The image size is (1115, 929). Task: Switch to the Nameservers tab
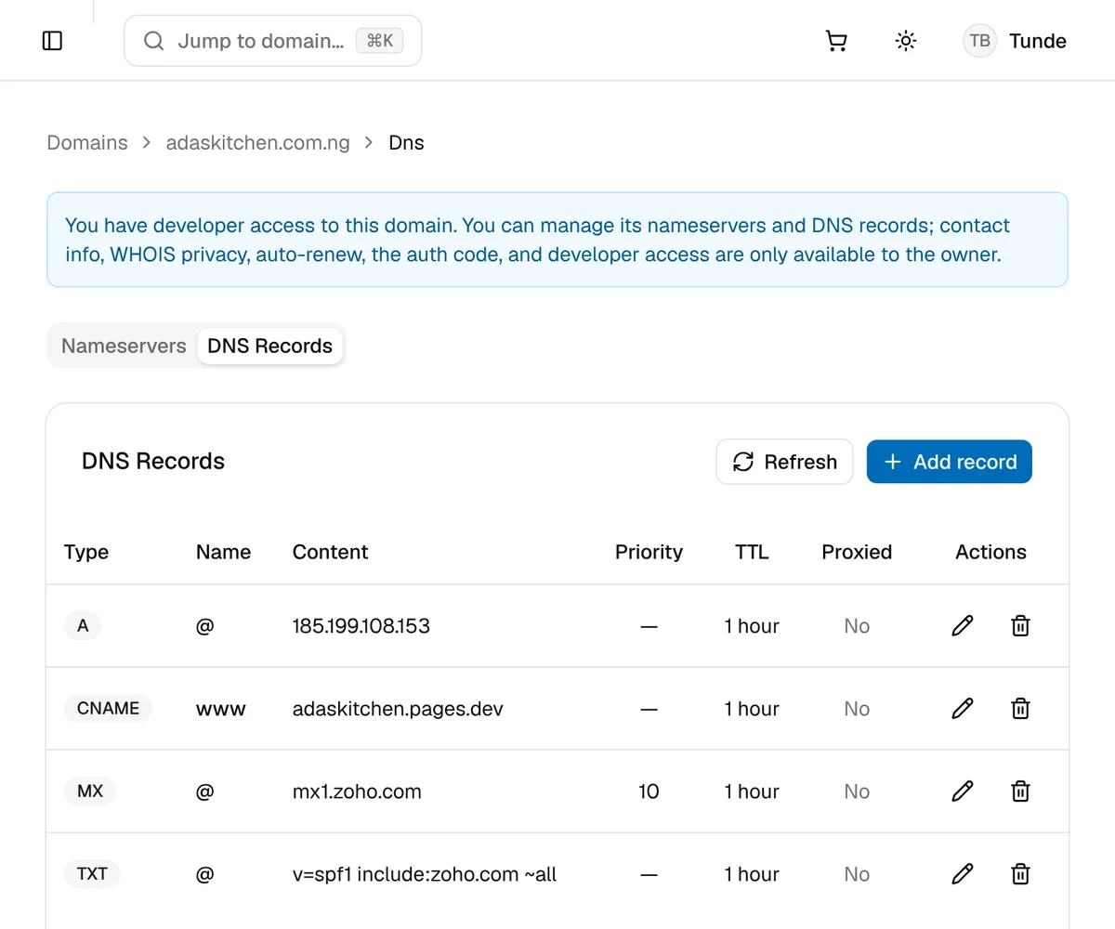pyautogui.click(x=124, y=346)
